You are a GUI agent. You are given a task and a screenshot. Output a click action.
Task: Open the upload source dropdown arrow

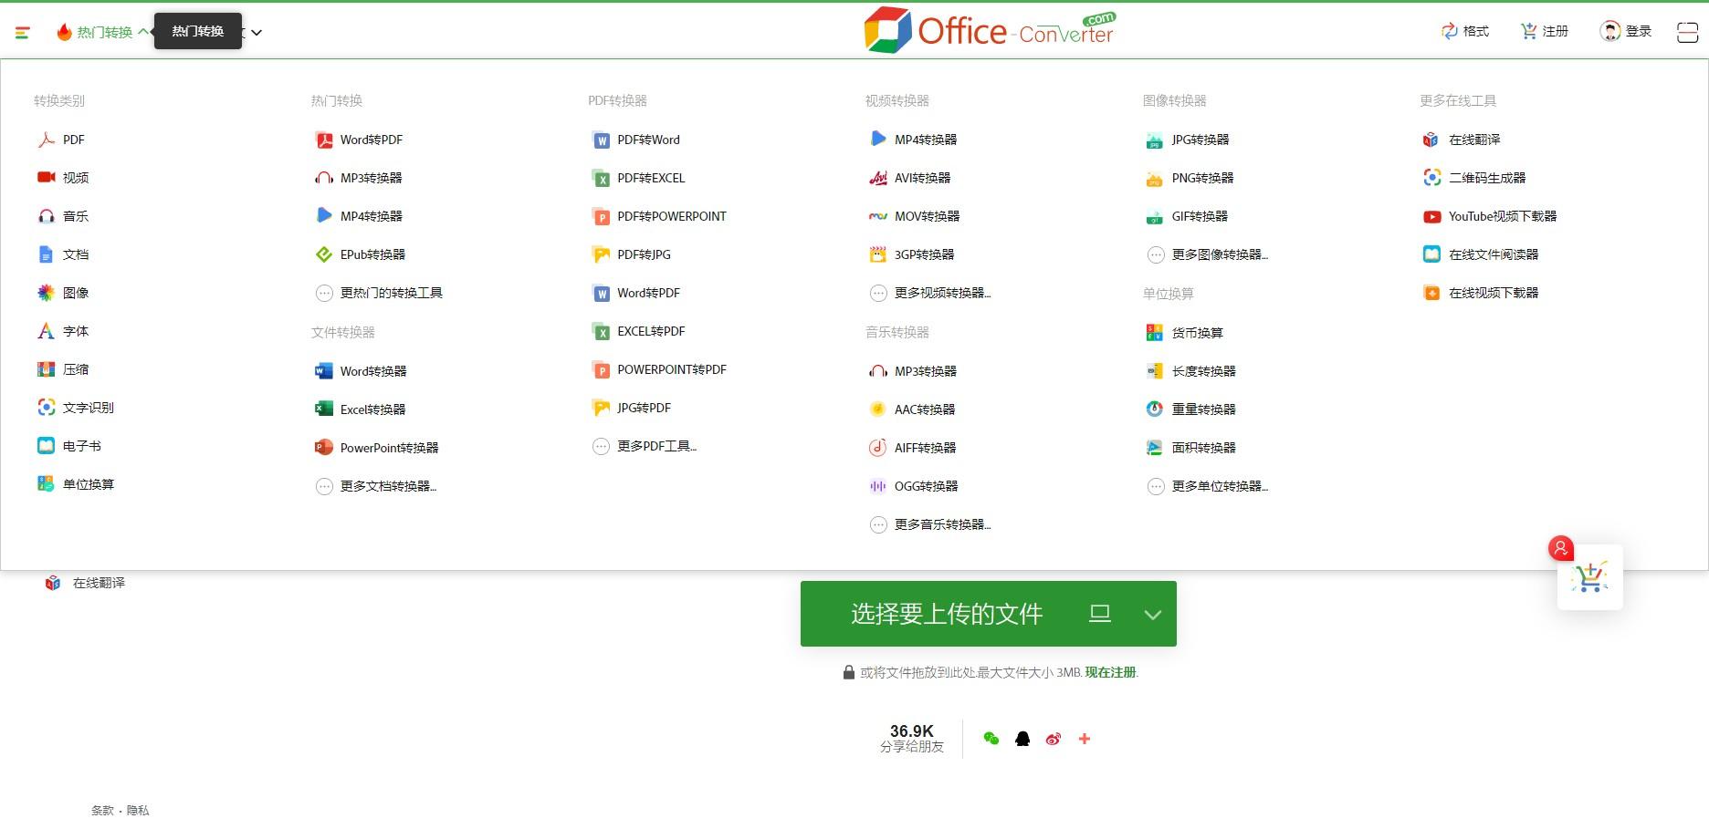[x=1153, y=614]
